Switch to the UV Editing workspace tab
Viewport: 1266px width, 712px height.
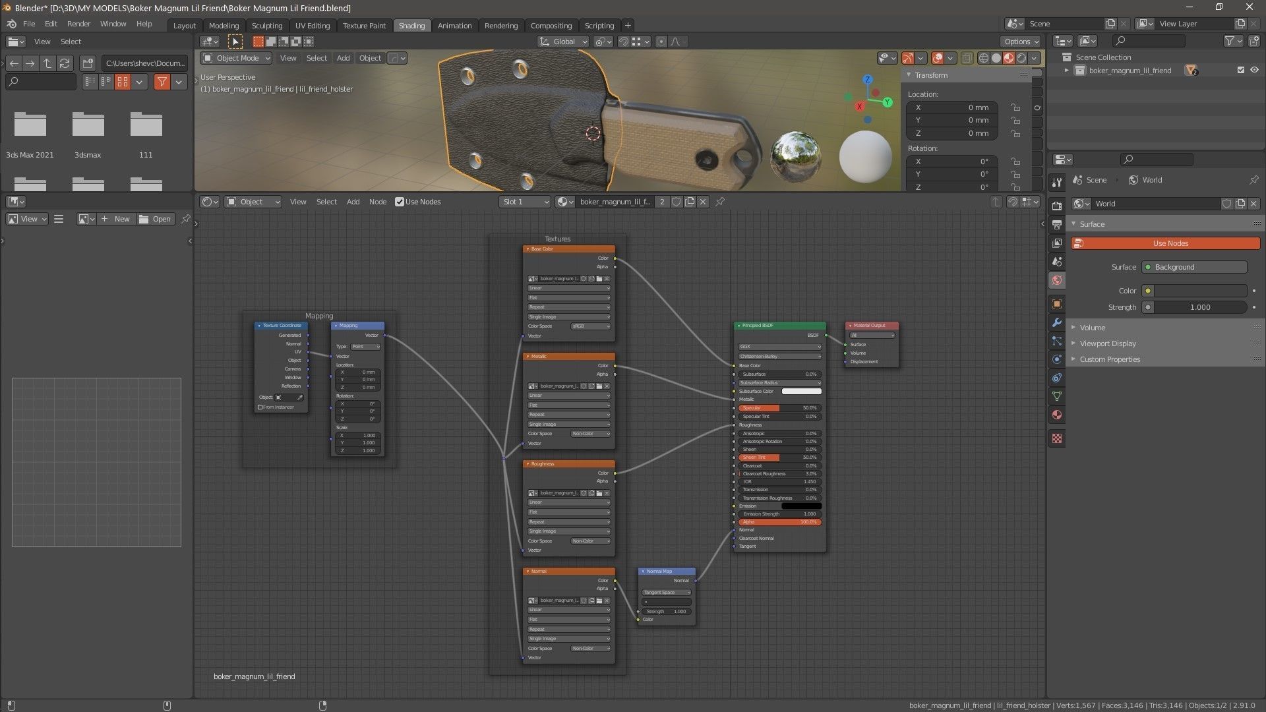(312, 26)
